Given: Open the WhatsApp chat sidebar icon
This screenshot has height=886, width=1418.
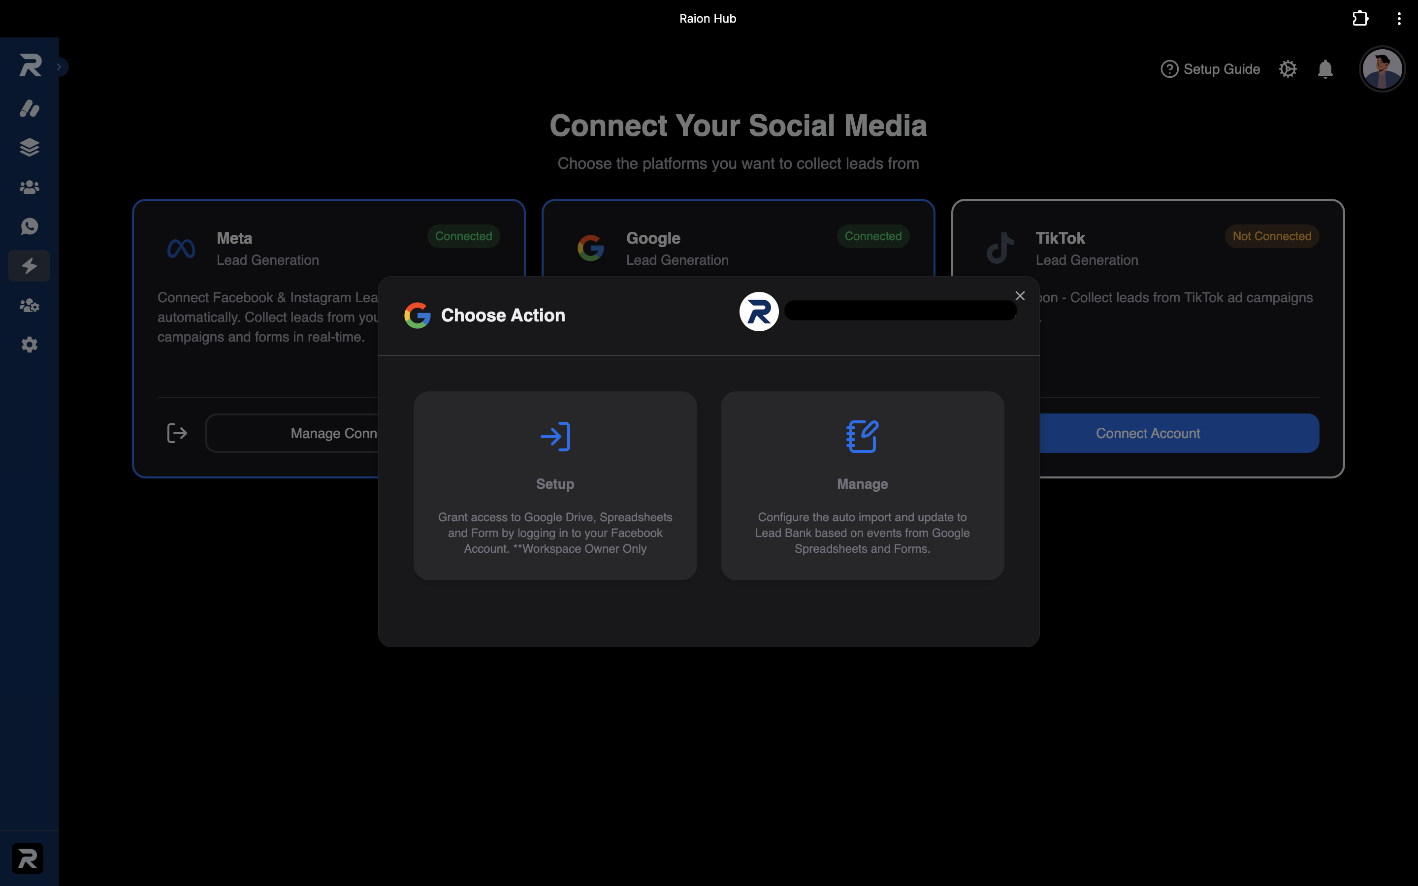Looking at the screenshot, I should [x=30, y=226].
